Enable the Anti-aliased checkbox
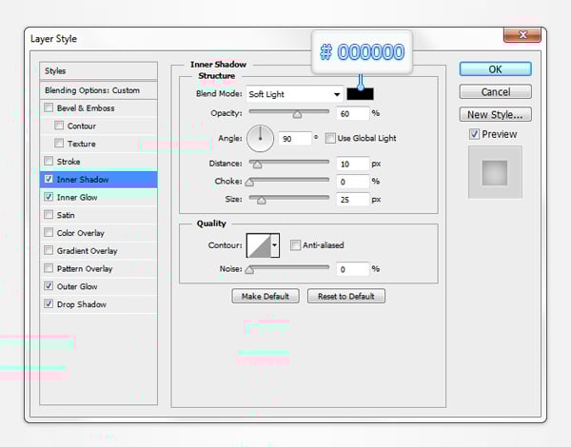The image size is (571, 447). pos(296,245)
